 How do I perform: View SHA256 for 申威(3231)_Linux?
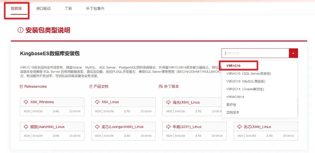(x=180, y=136)
